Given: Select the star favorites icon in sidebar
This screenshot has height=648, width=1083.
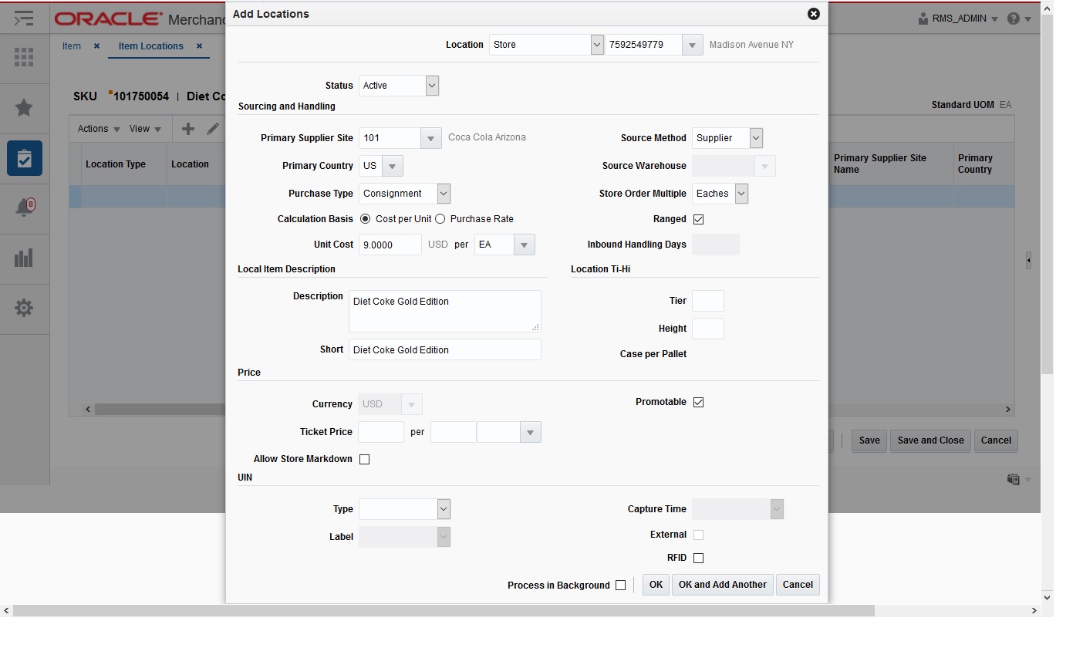Looking at the screenshot, I should pos(24,108).
